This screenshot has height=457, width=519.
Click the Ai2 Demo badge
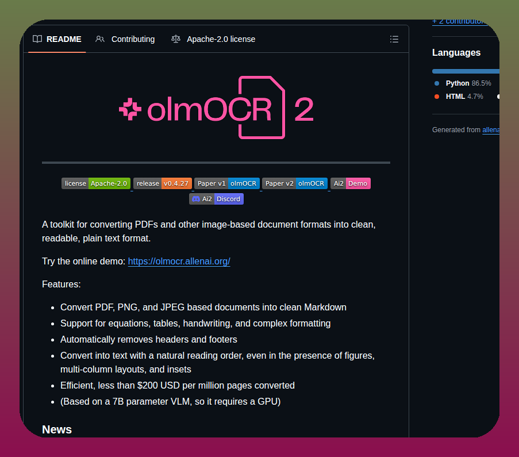pyautogui.click(x=350, y=183)
